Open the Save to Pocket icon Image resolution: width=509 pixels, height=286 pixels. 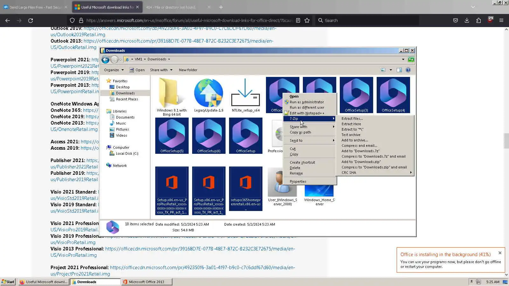click(456, 20)
